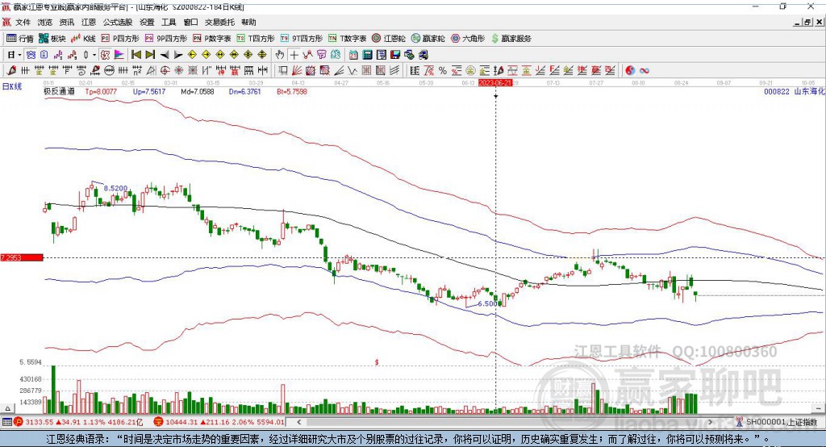826x447 pixels.
Task: Select the red pencil drawing tool
Action: pyautogui.click(x=11, y=71)
